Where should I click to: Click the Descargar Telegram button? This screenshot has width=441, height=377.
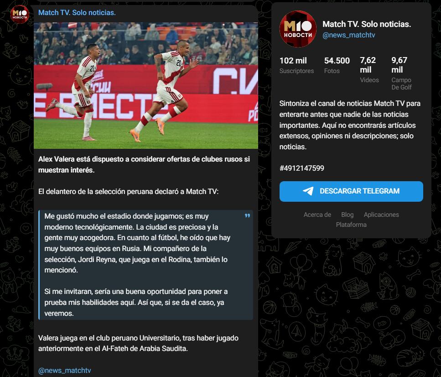[351, 191]
